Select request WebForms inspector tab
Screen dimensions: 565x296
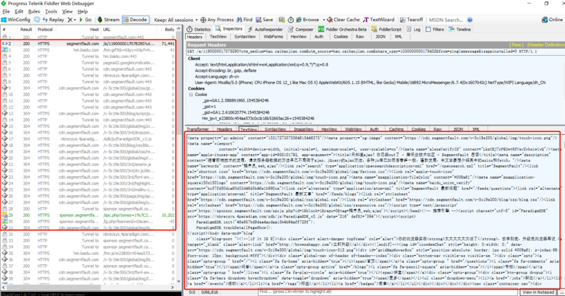click(x=273, y=37)
